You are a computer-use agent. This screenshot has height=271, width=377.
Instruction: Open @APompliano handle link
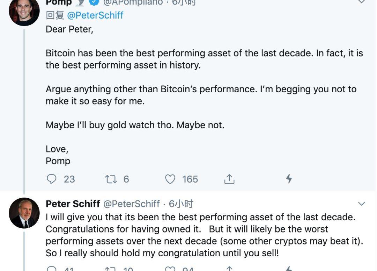click(133, 2)
